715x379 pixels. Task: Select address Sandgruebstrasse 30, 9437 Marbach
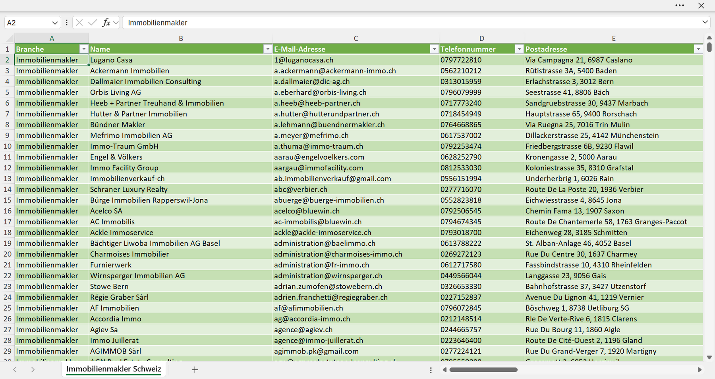coord(614,103)
